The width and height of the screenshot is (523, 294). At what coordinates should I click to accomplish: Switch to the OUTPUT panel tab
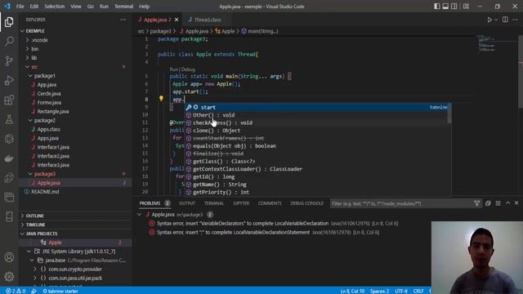tap(187, 203)
